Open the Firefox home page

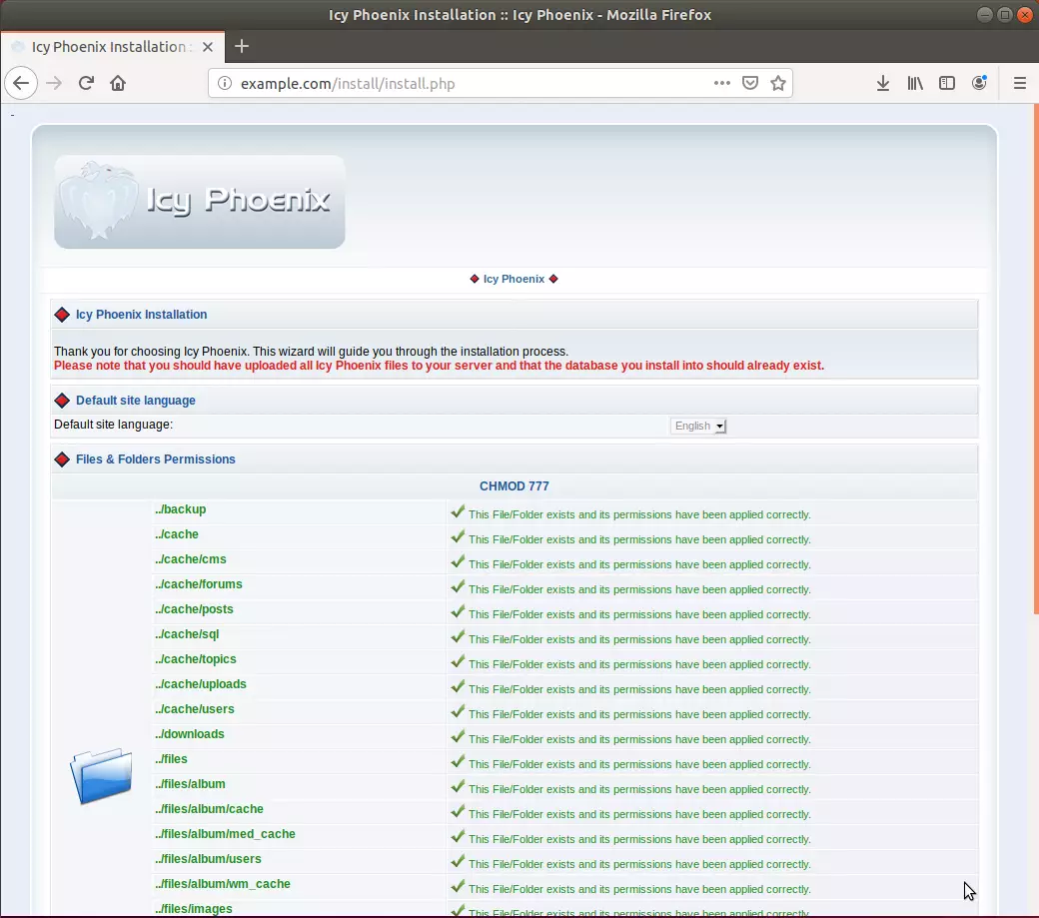118,84
